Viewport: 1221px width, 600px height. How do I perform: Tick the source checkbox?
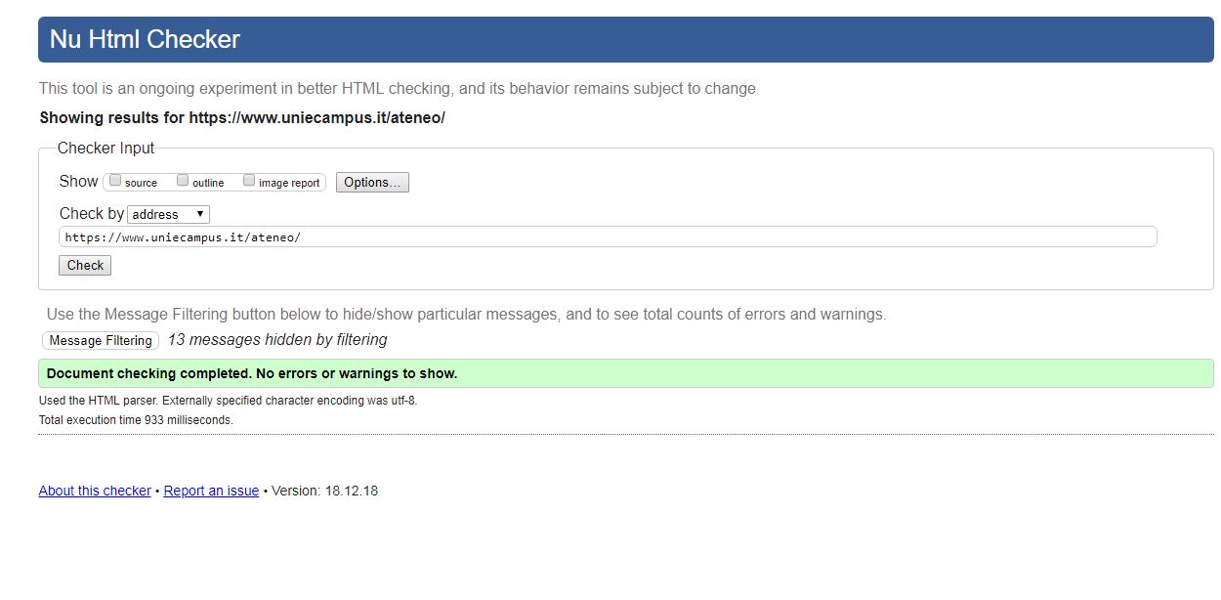click(115, 181)
